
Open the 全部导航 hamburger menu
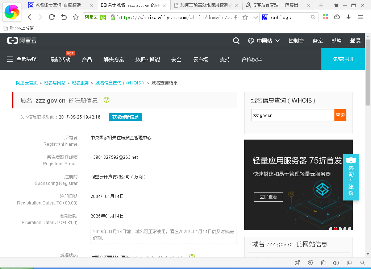[22, 59]
